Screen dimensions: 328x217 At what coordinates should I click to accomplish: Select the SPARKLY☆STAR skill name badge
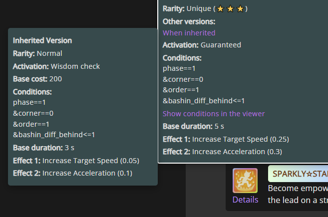(298, 174)
